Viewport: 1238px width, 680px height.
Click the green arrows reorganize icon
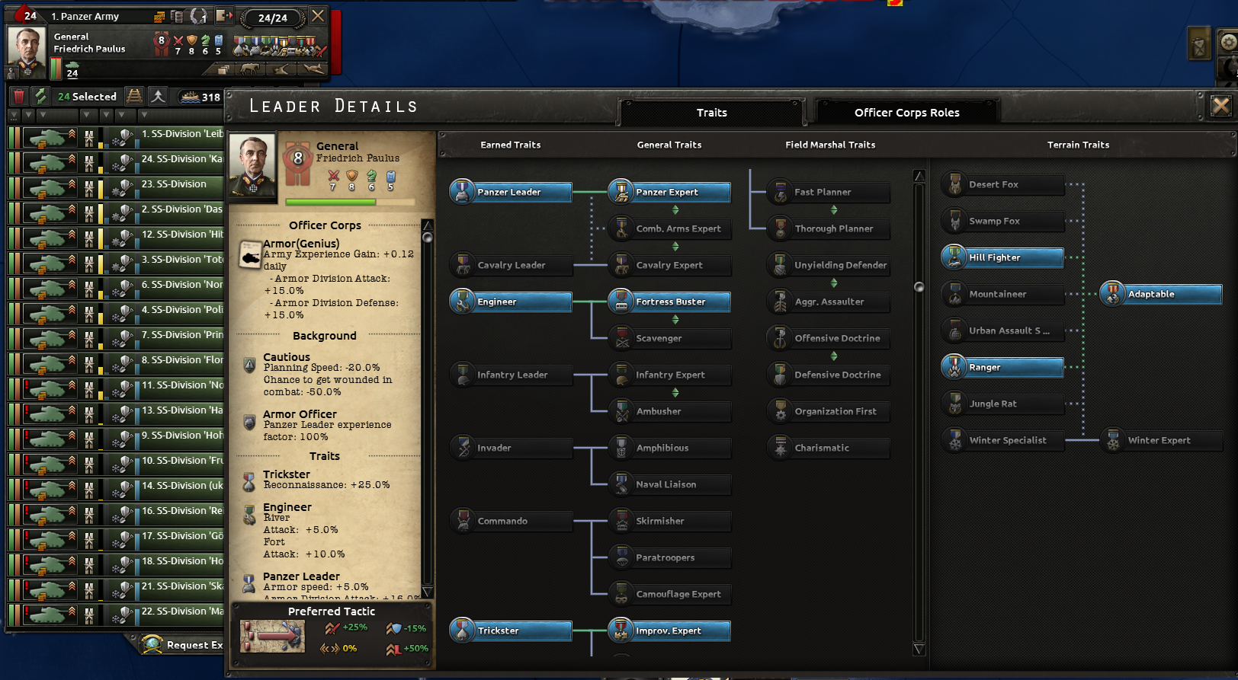[40, 96]
